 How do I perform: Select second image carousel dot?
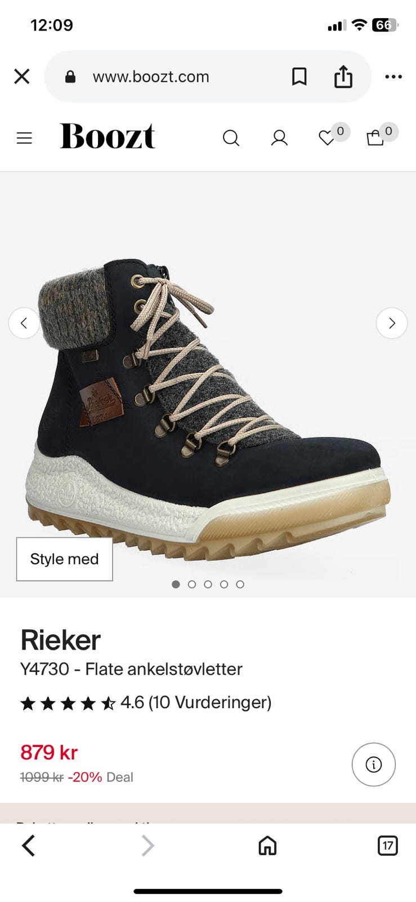tap(192, 585)
